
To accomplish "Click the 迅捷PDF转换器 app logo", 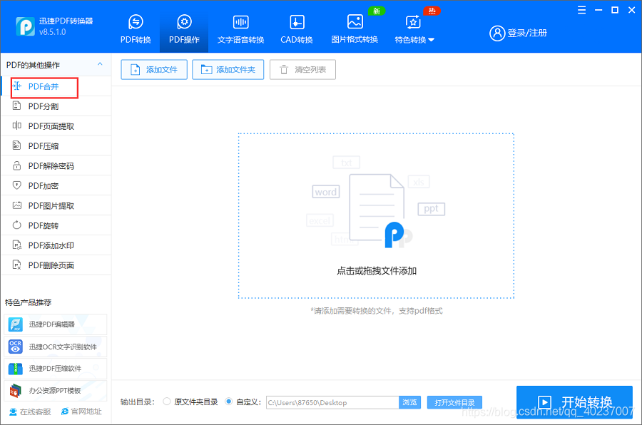I will [26, 26].
